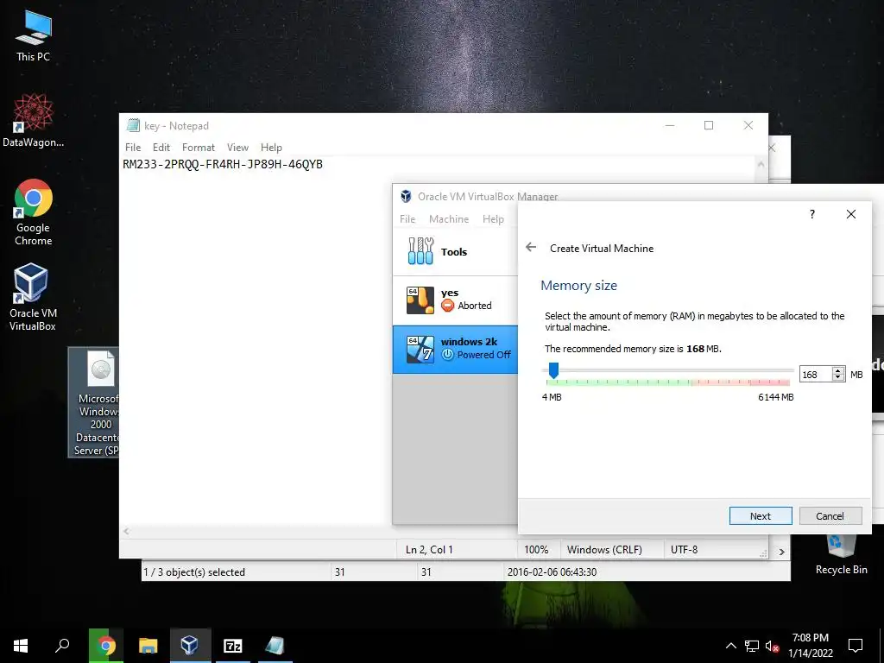Click Next in the memory size wizard

tap(761, 516)
